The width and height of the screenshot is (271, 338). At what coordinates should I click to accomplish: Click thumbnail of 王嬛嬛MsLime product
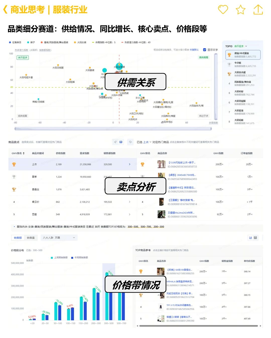pos(161,214)
